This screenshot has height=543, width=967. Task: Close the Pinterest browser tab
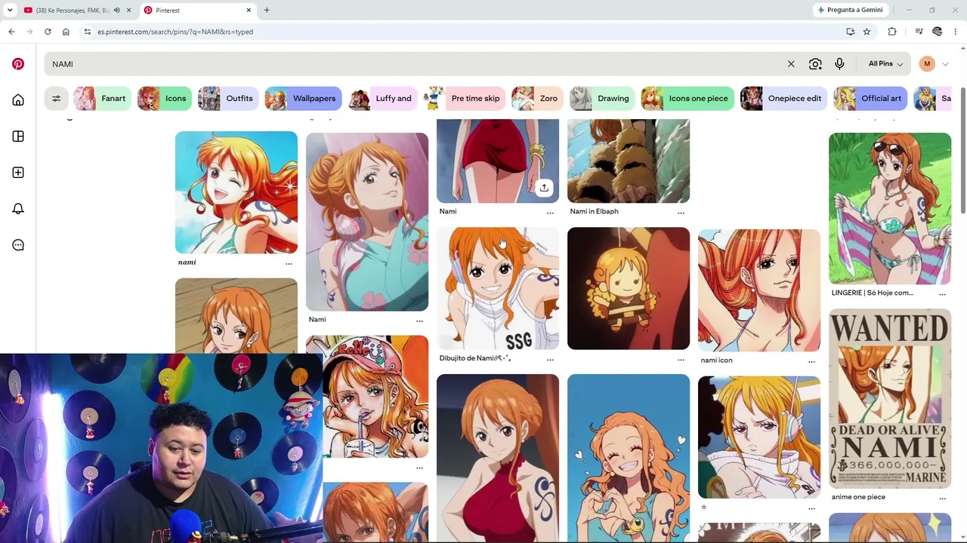pyautogui.click(x=249, y=11)
